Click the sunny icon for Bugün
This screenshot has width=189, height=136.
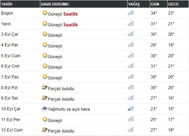[45, 13]
